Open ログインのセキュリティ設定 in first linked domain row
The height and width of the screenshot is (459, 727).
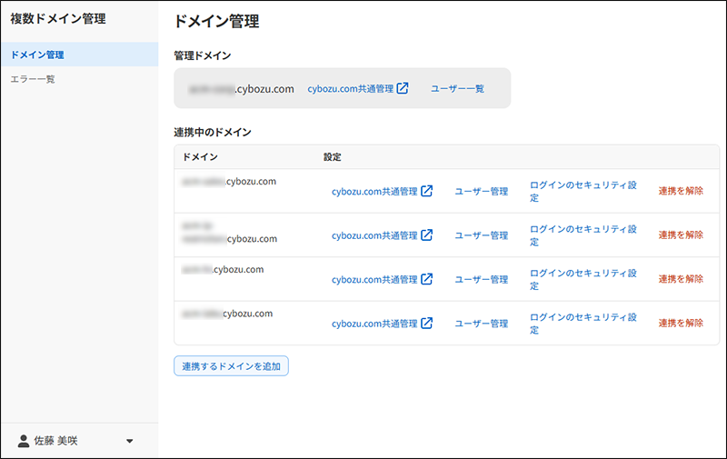tap(583, 191)
